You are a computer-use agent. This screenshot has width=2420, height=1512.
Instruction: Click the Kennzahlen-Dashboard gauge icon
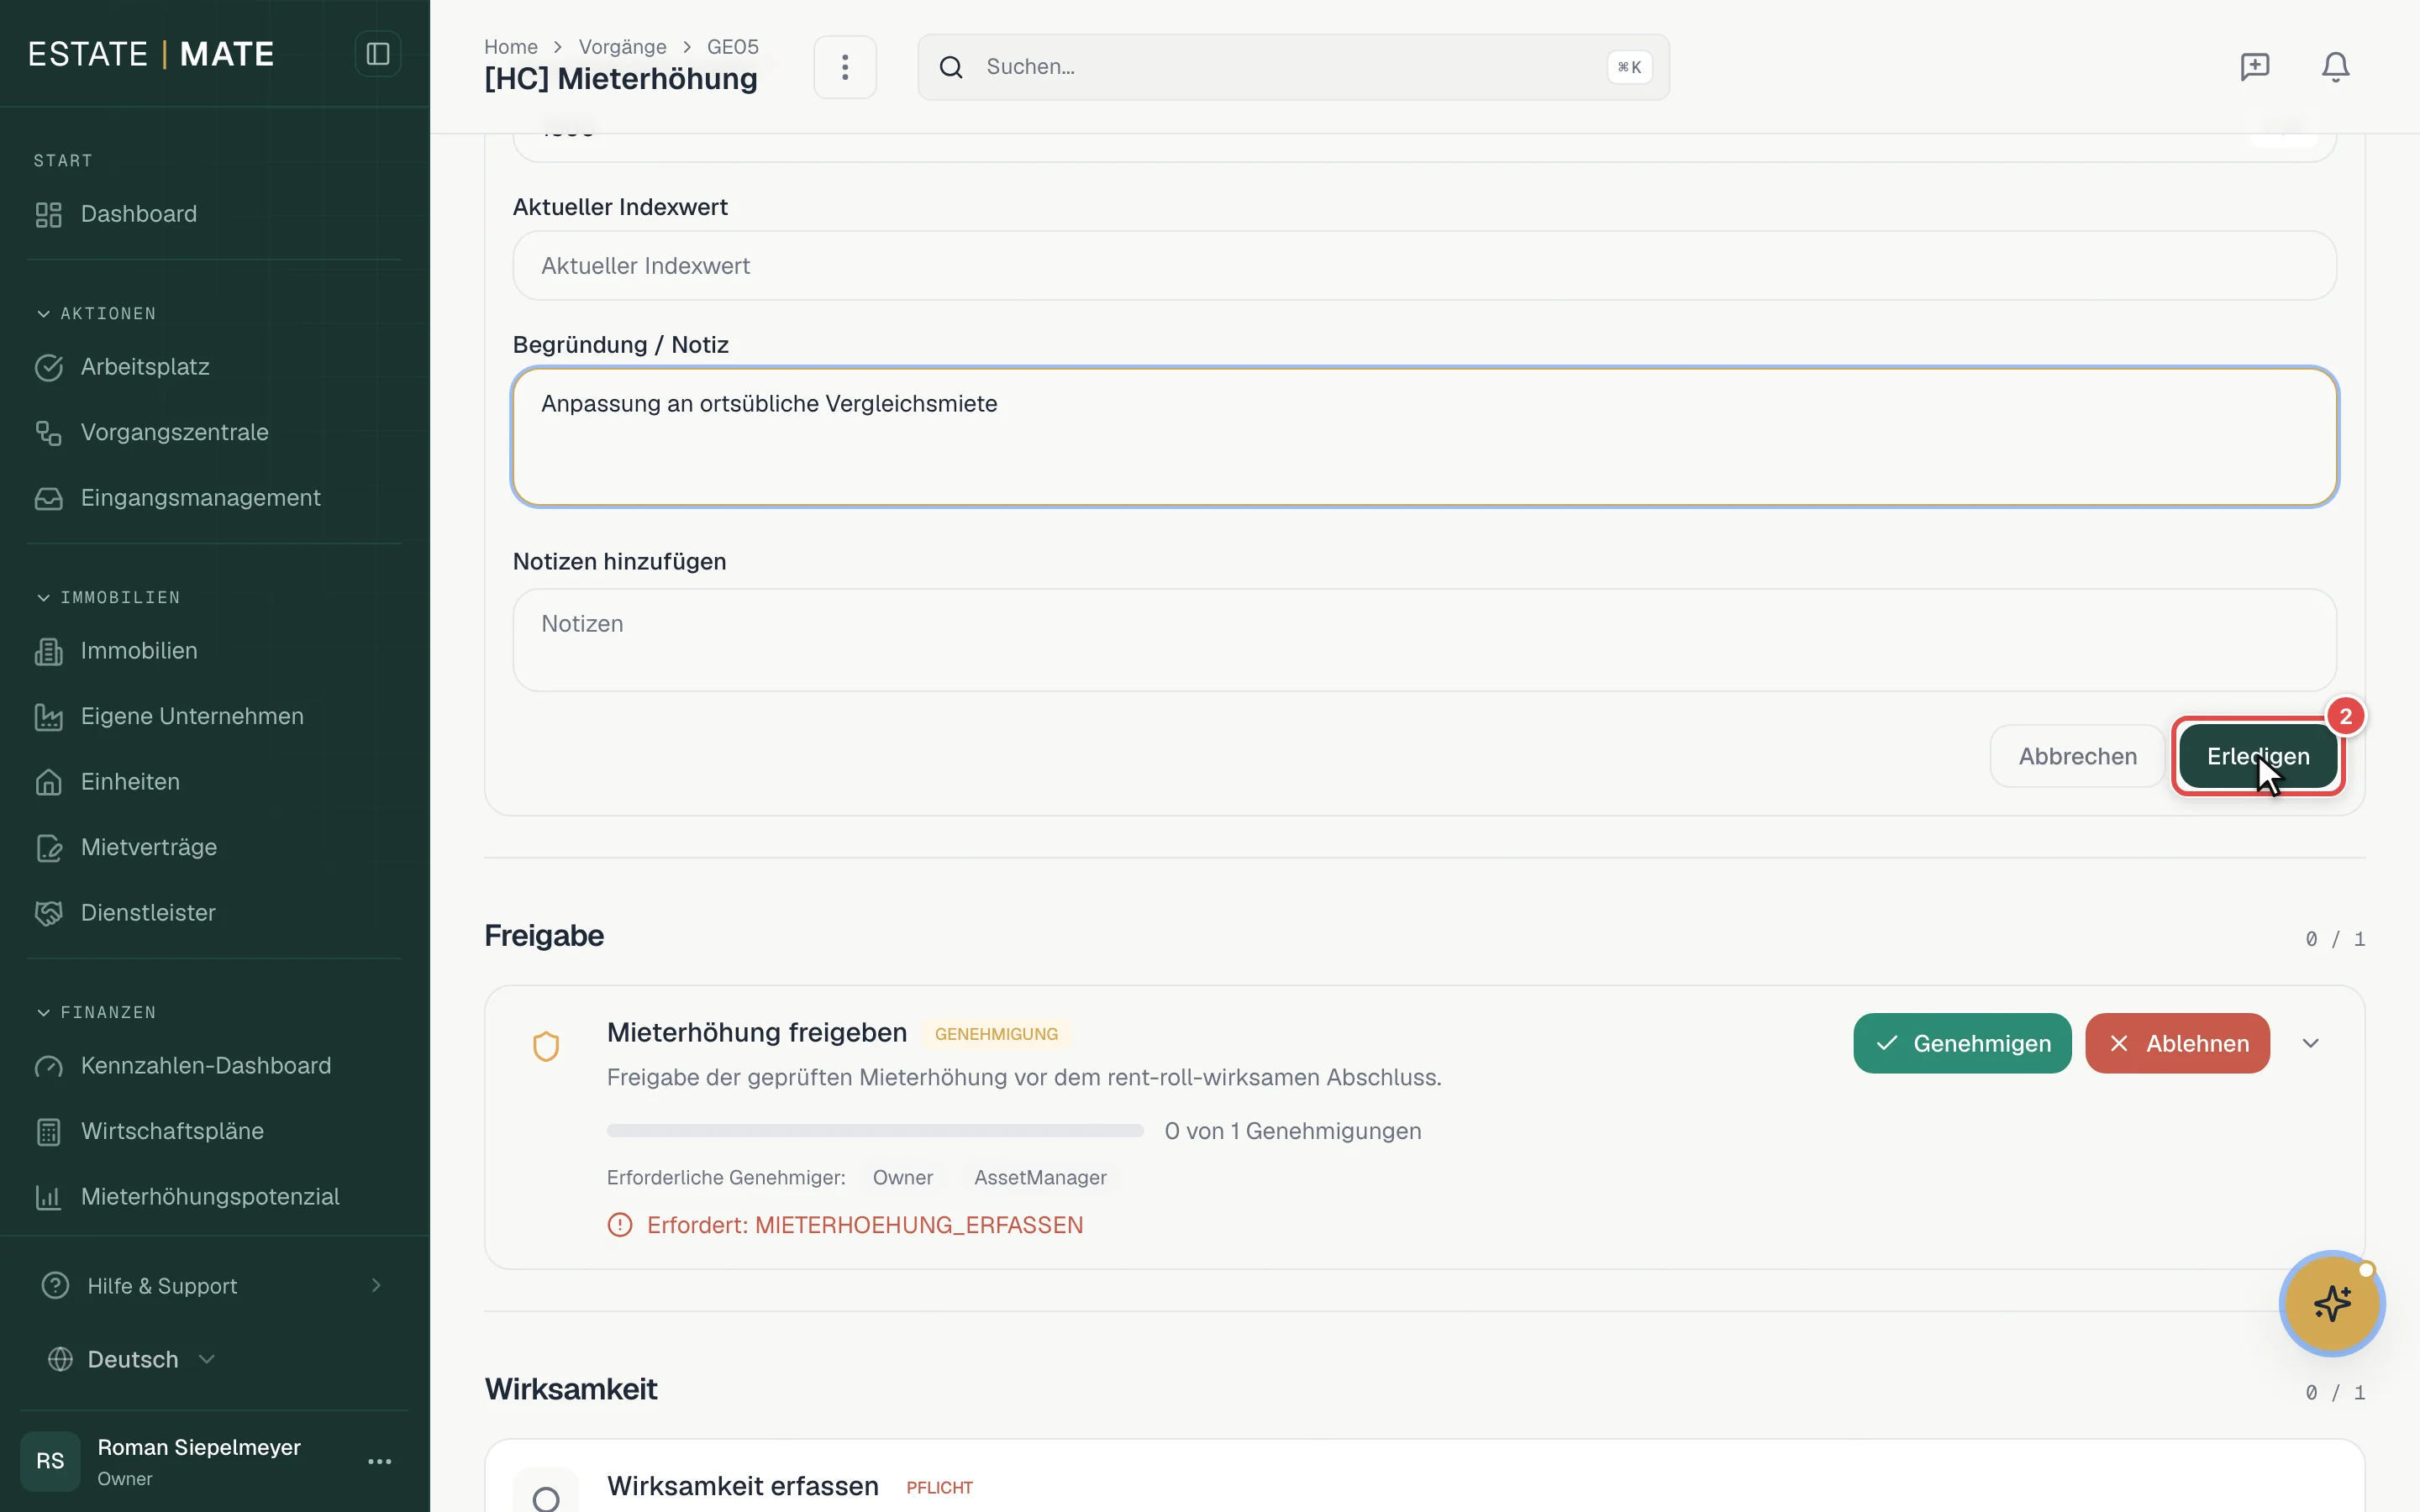[49, 1066]
